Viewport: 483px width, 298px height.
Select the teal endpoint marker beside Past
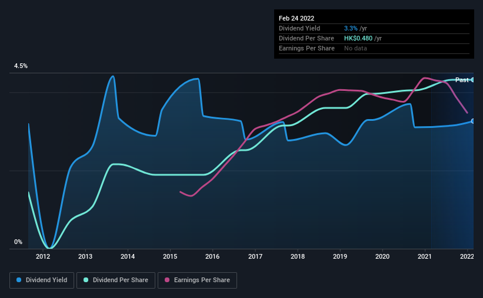472,80
